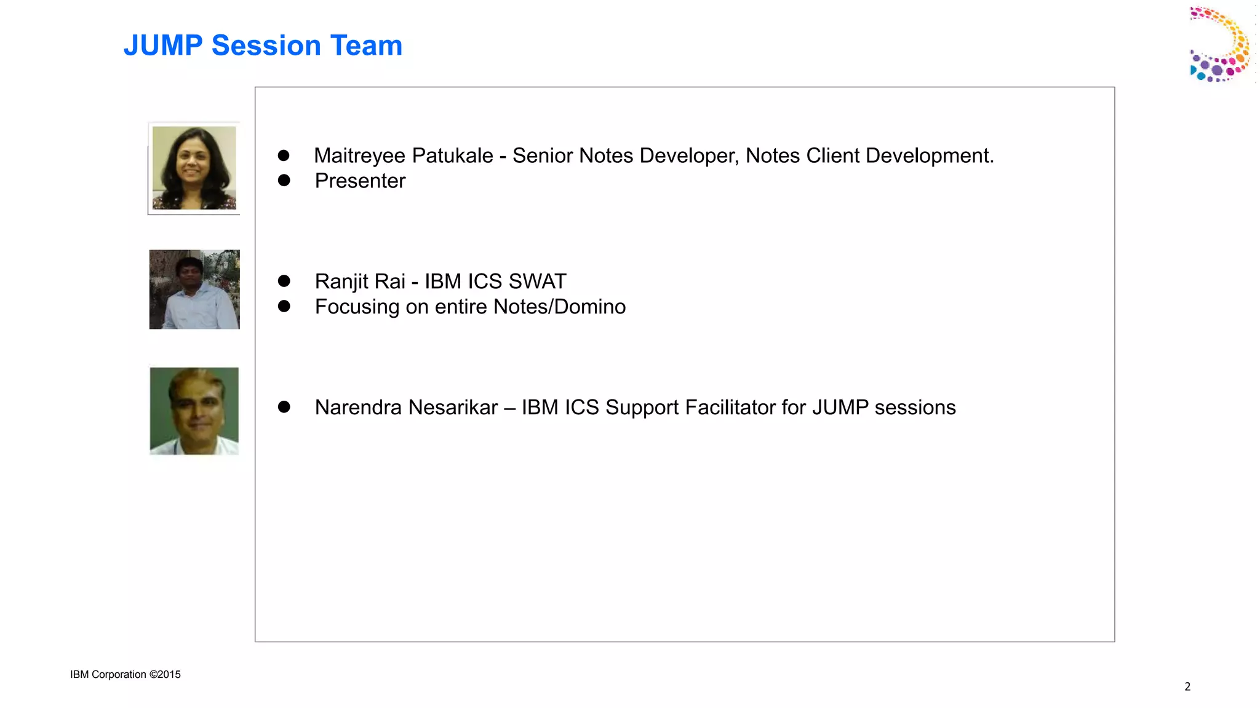
Task: Click the bullet before 'Ranjit Rai'
Action: pyautogui.click(x=284, y=281)
